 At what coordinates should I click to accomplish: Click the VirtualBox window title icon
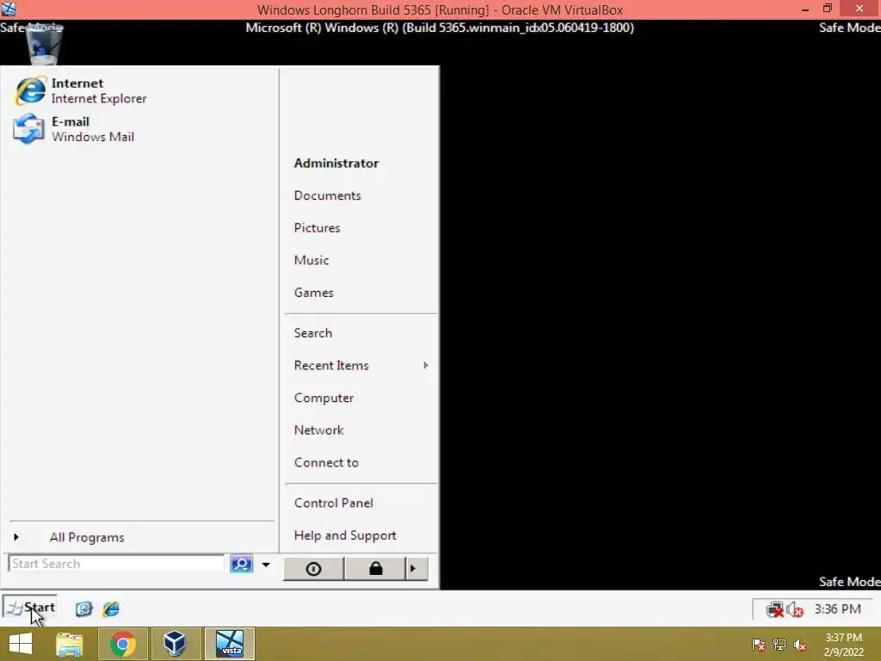pos(9,9)
